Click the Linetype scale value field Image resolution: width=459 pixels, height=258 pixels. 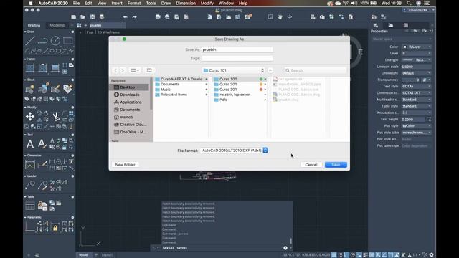pyautogui.click(x=416, y=67)
